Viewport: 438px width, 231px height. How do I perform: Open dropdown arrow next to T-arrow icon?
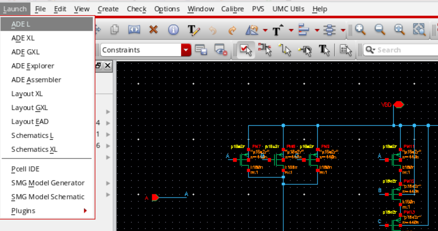pos(291,30)
